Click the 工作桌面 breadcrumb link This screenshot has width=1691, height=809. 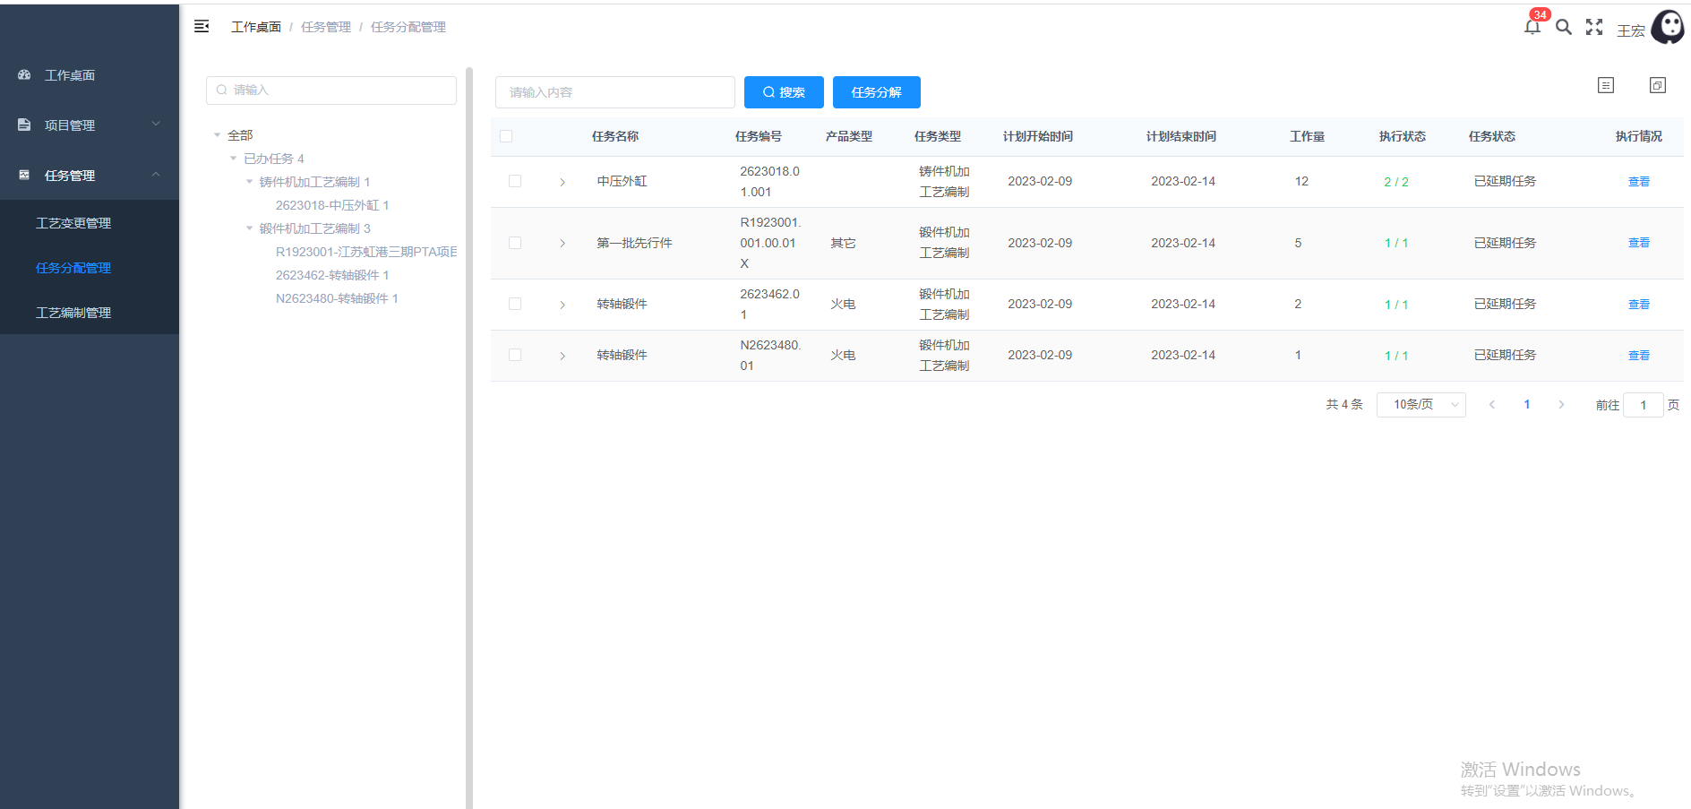pos(256,27)
